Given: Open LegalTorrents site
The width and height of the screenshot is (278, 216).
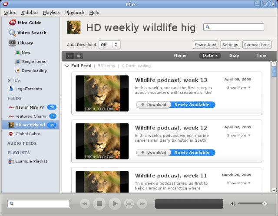Looking at the screenshot, I should [x=25, y=89].
